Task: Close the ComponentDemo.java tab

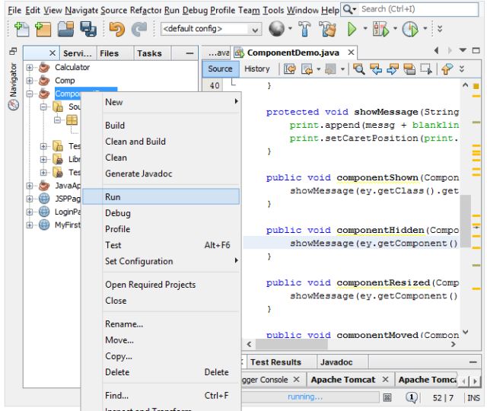Action: [351, 53]
